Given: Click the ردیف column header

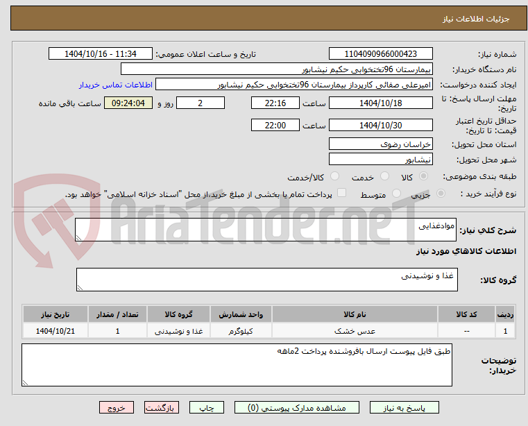Looking at the screenshot, I should click(x=505, y=314).
